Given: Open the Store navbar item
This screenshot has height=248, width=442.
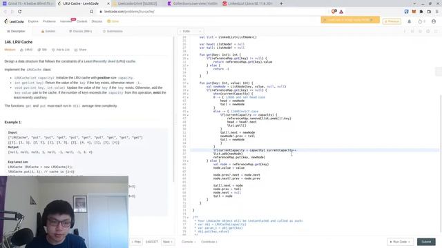Looking at the screenshot, I should click(x=113, y=21).
